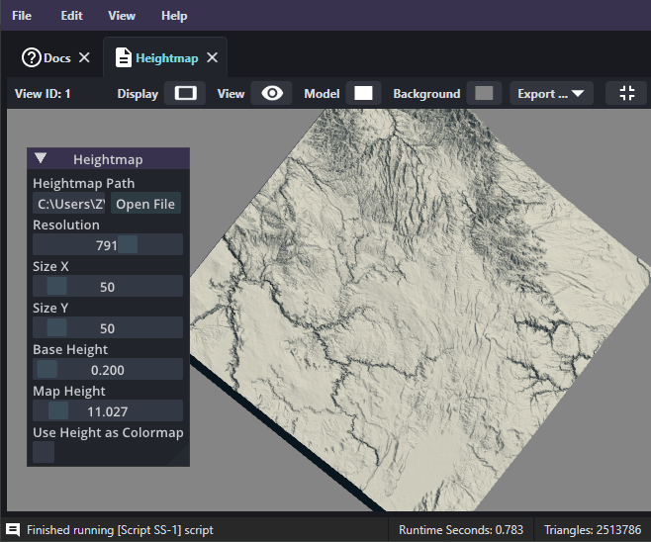
Task: Click the Size Y slider
Action: coord(108,327)
